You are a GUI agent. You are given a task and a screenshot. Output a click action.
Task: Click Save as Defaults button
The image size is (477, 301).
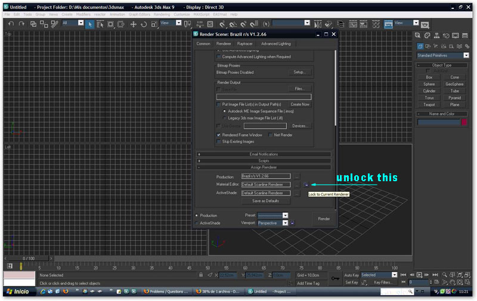(x=265, y=201)
